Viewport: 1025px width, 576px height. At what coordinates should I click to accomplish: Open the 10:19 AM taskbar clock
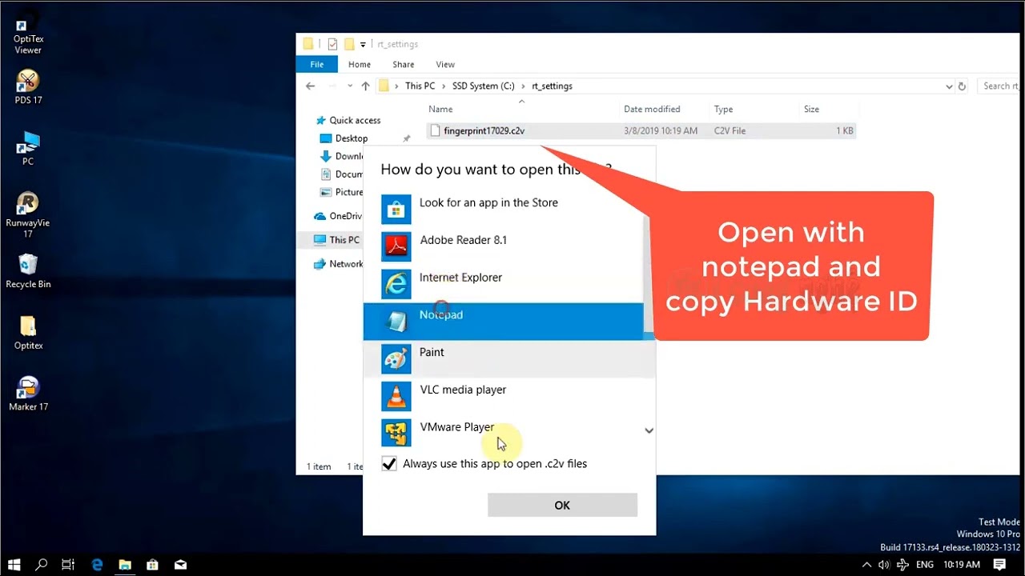(962, 565)
